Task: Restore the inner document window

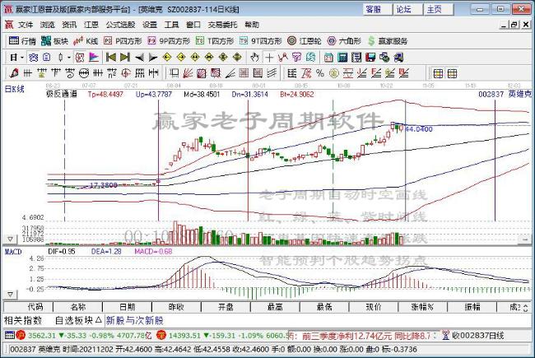Action: (x=514, y=25)
